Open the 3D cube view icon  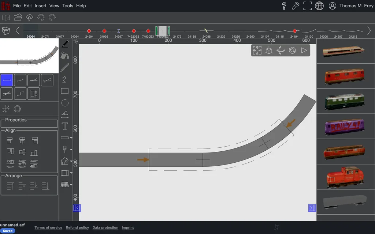point(269,50)
